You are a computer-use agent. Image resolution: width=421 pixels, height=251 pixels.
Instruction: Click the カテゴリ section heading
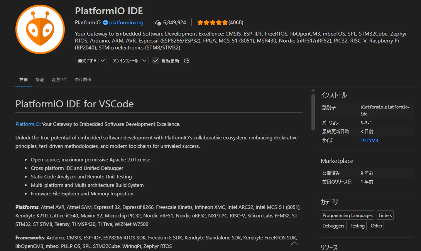329,202
